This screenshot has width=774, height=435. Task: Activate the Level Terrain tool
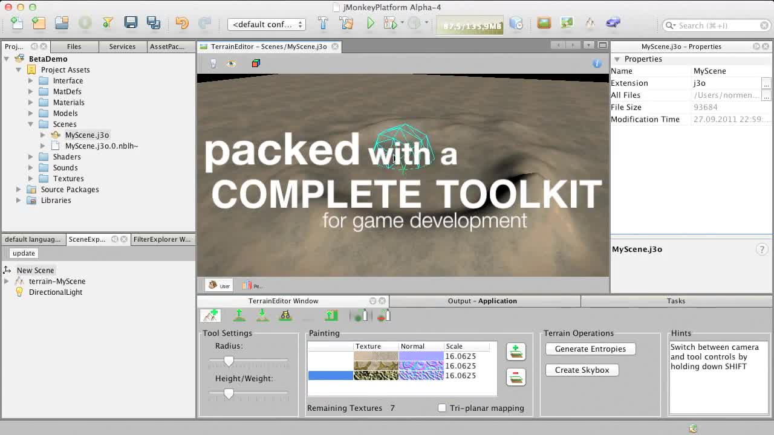click(285, 315)
